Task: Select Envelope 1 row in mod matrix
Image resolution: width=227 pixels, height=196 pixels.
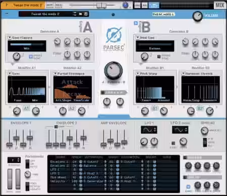Action: 113,162
